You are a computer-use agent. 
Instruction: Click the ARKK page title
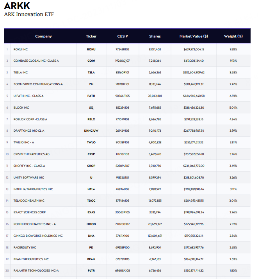17,6
